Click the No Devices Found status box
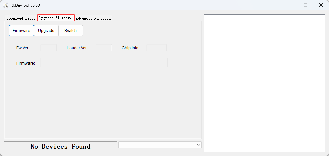 tap(60, 147)
